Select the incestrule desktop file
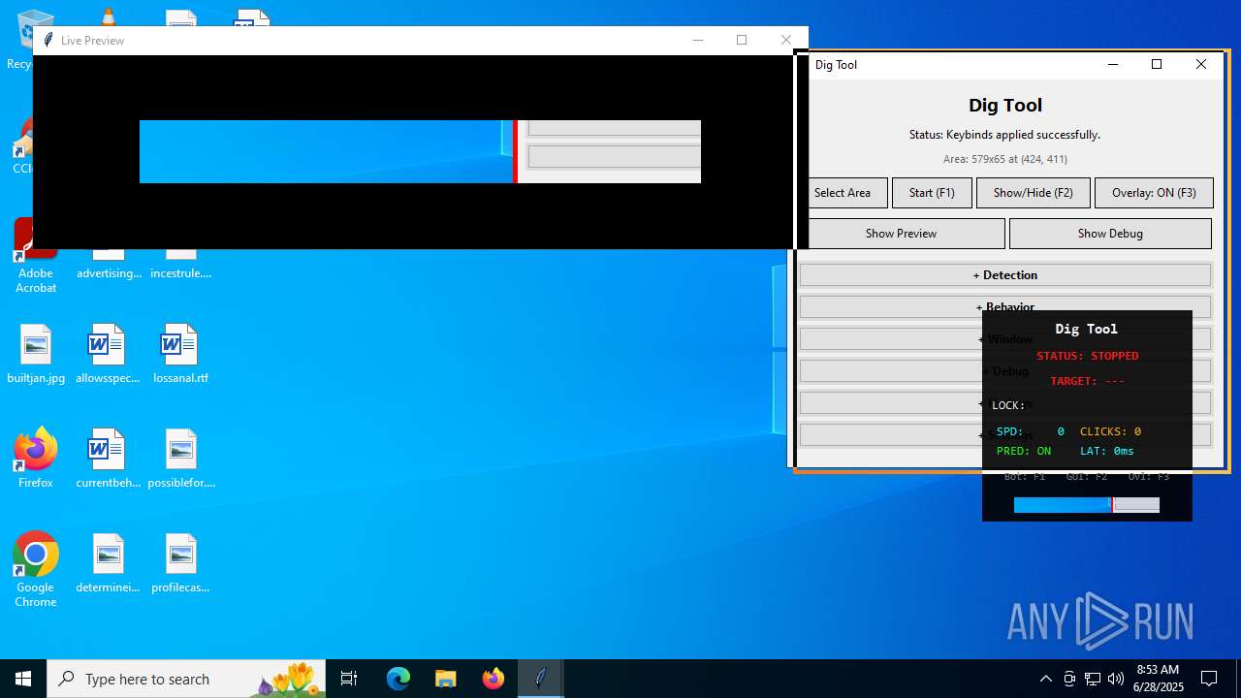 pos(180,265)
